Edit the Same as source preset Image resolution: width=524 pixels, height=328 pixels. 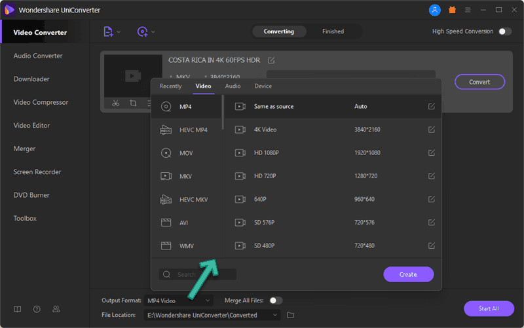tap(432, 106)
